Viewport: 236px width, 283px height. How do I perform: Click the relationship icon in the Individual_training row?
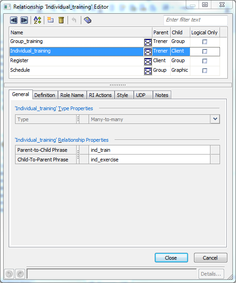tap(148, 52)
